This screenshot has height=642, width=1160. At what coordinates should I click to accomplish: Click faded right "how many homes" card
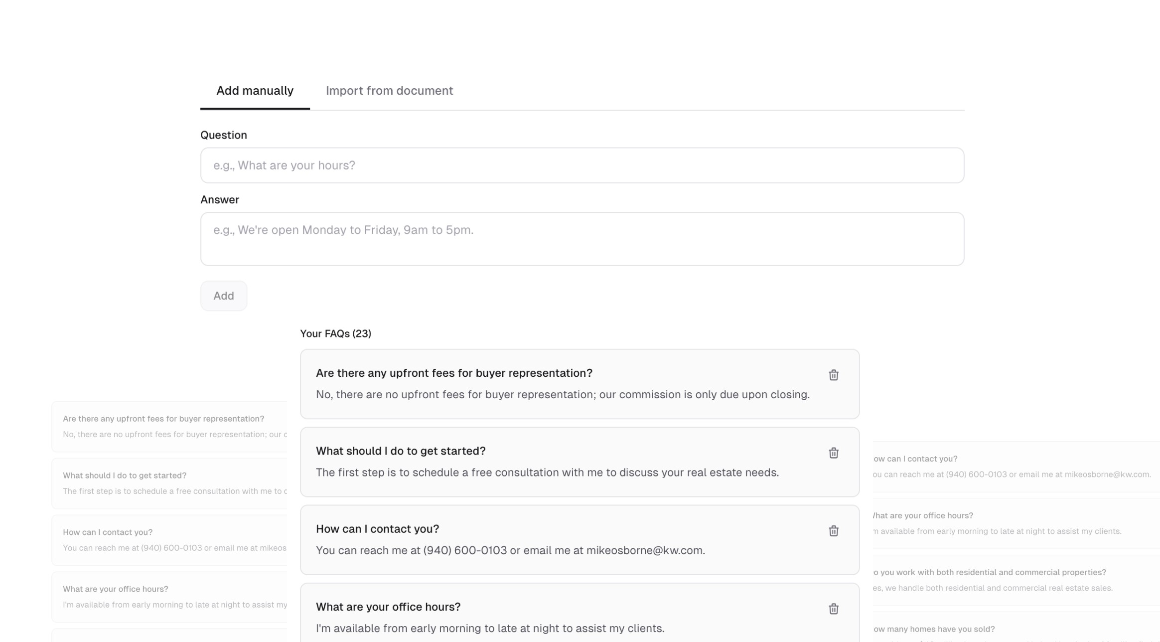pyautogui.click(x=1012, y=630)
